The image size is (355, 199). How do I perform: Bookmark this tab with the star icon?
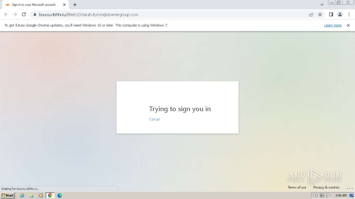pos(320,15)
